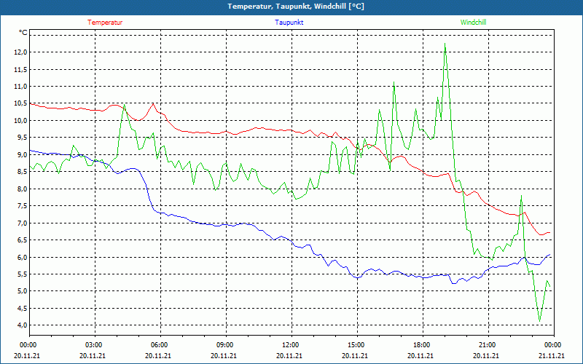
Task: Select the red Temperatur legend label
Action: [105, 23]
